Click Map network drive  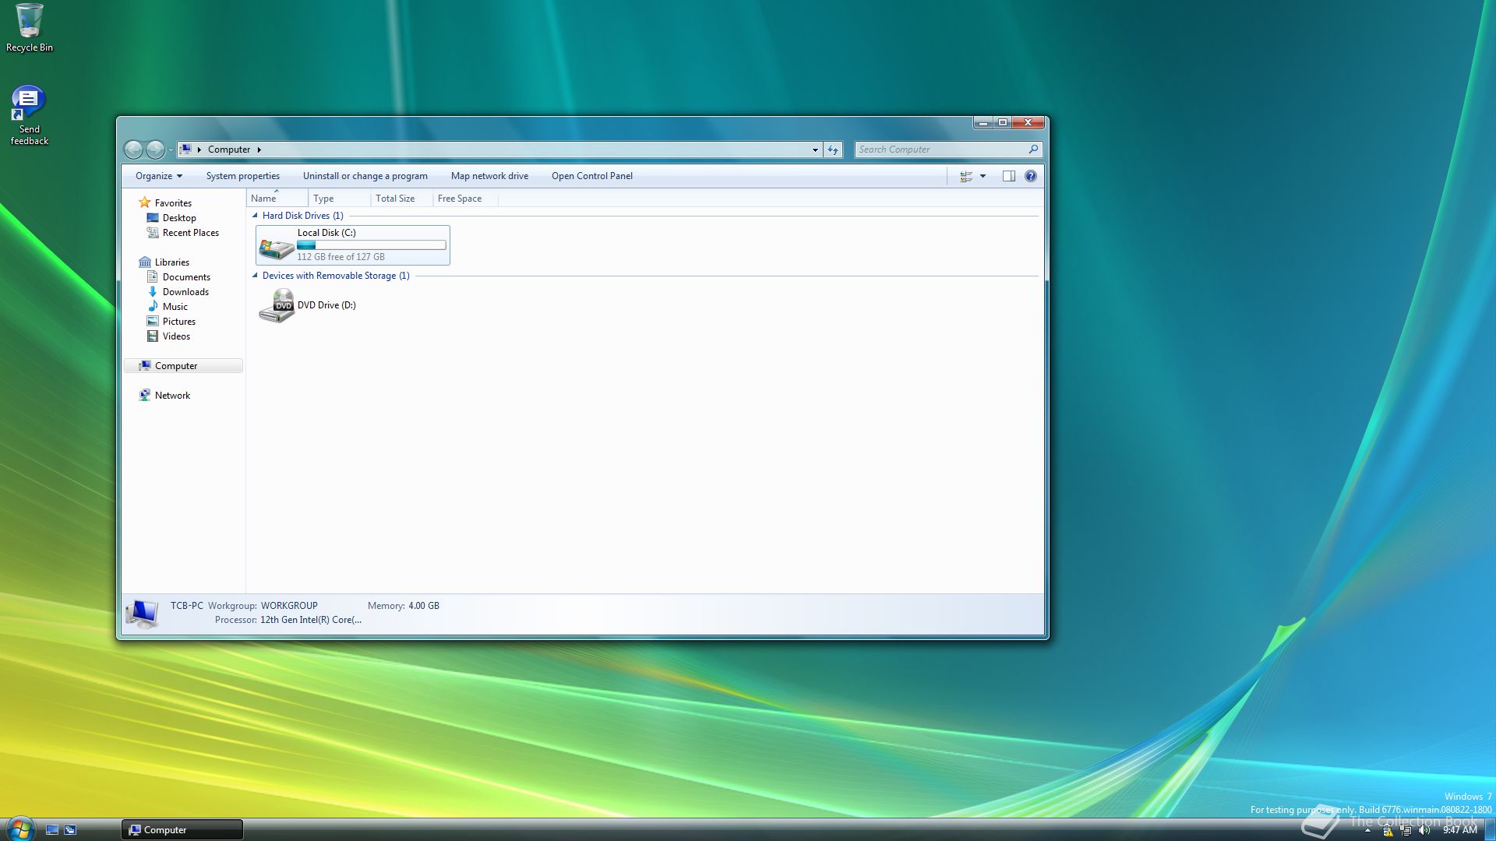[489, 176]
